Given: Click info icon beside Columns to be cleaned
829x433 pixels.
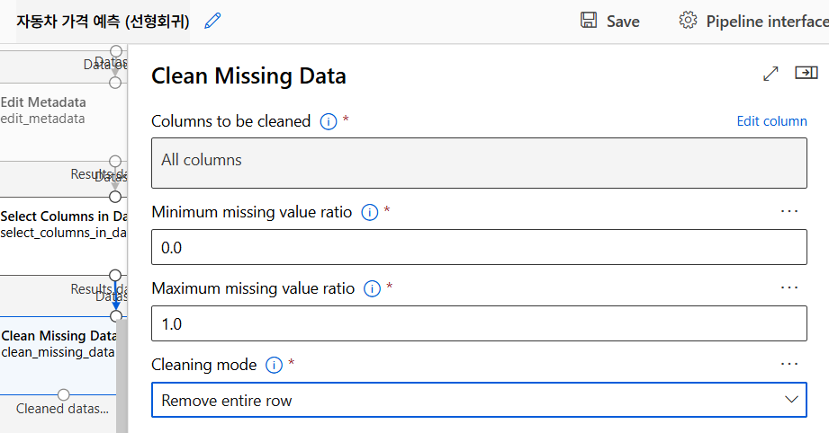Looking at the screenshot, I should (329, 121).
